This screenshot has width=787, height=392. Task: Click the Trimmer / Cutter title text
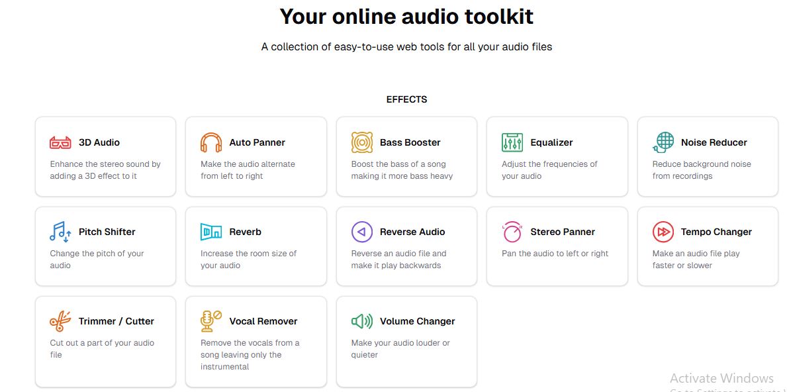(x=116, y=321)
